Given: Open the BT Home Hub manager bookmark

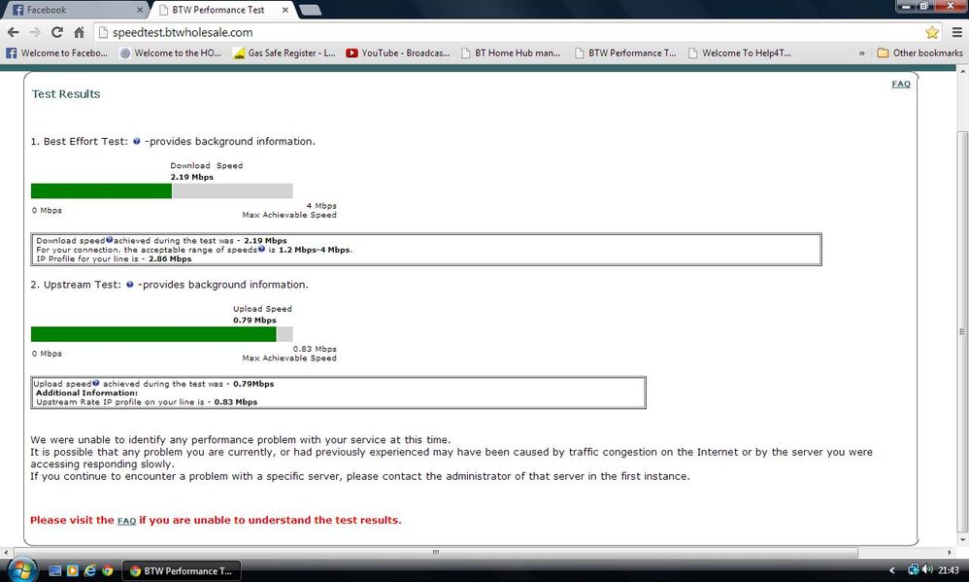Looking at the screenshot, I should 511,53.
